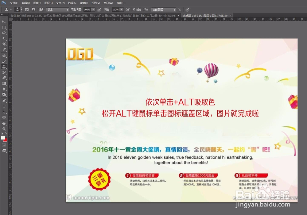Select the Eraser tool
The height and width of the screenshot is (215, 307).
tap(4, 78)
